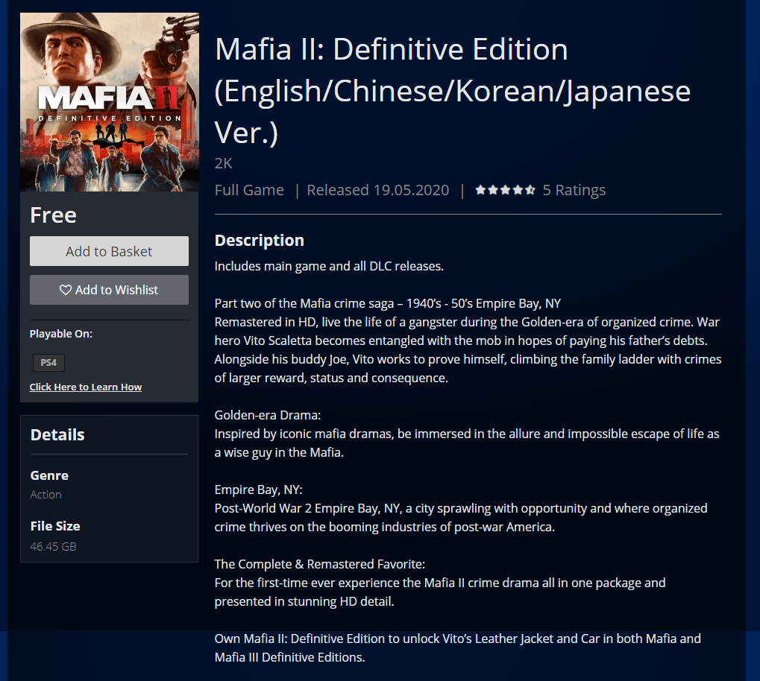Click the Description heading
The image size is (760, 681).
[260, 240]
